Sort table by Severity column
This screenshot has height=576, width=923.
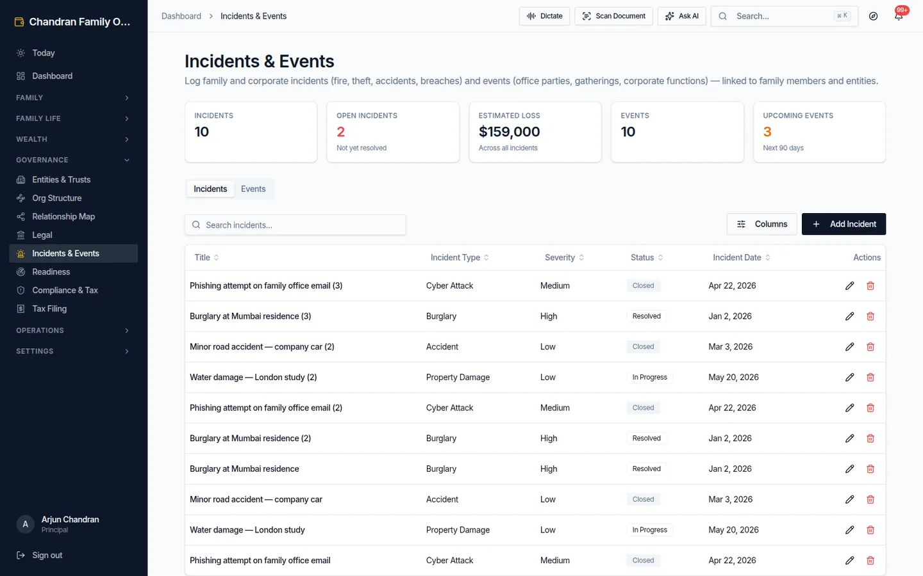click(565, 258)
